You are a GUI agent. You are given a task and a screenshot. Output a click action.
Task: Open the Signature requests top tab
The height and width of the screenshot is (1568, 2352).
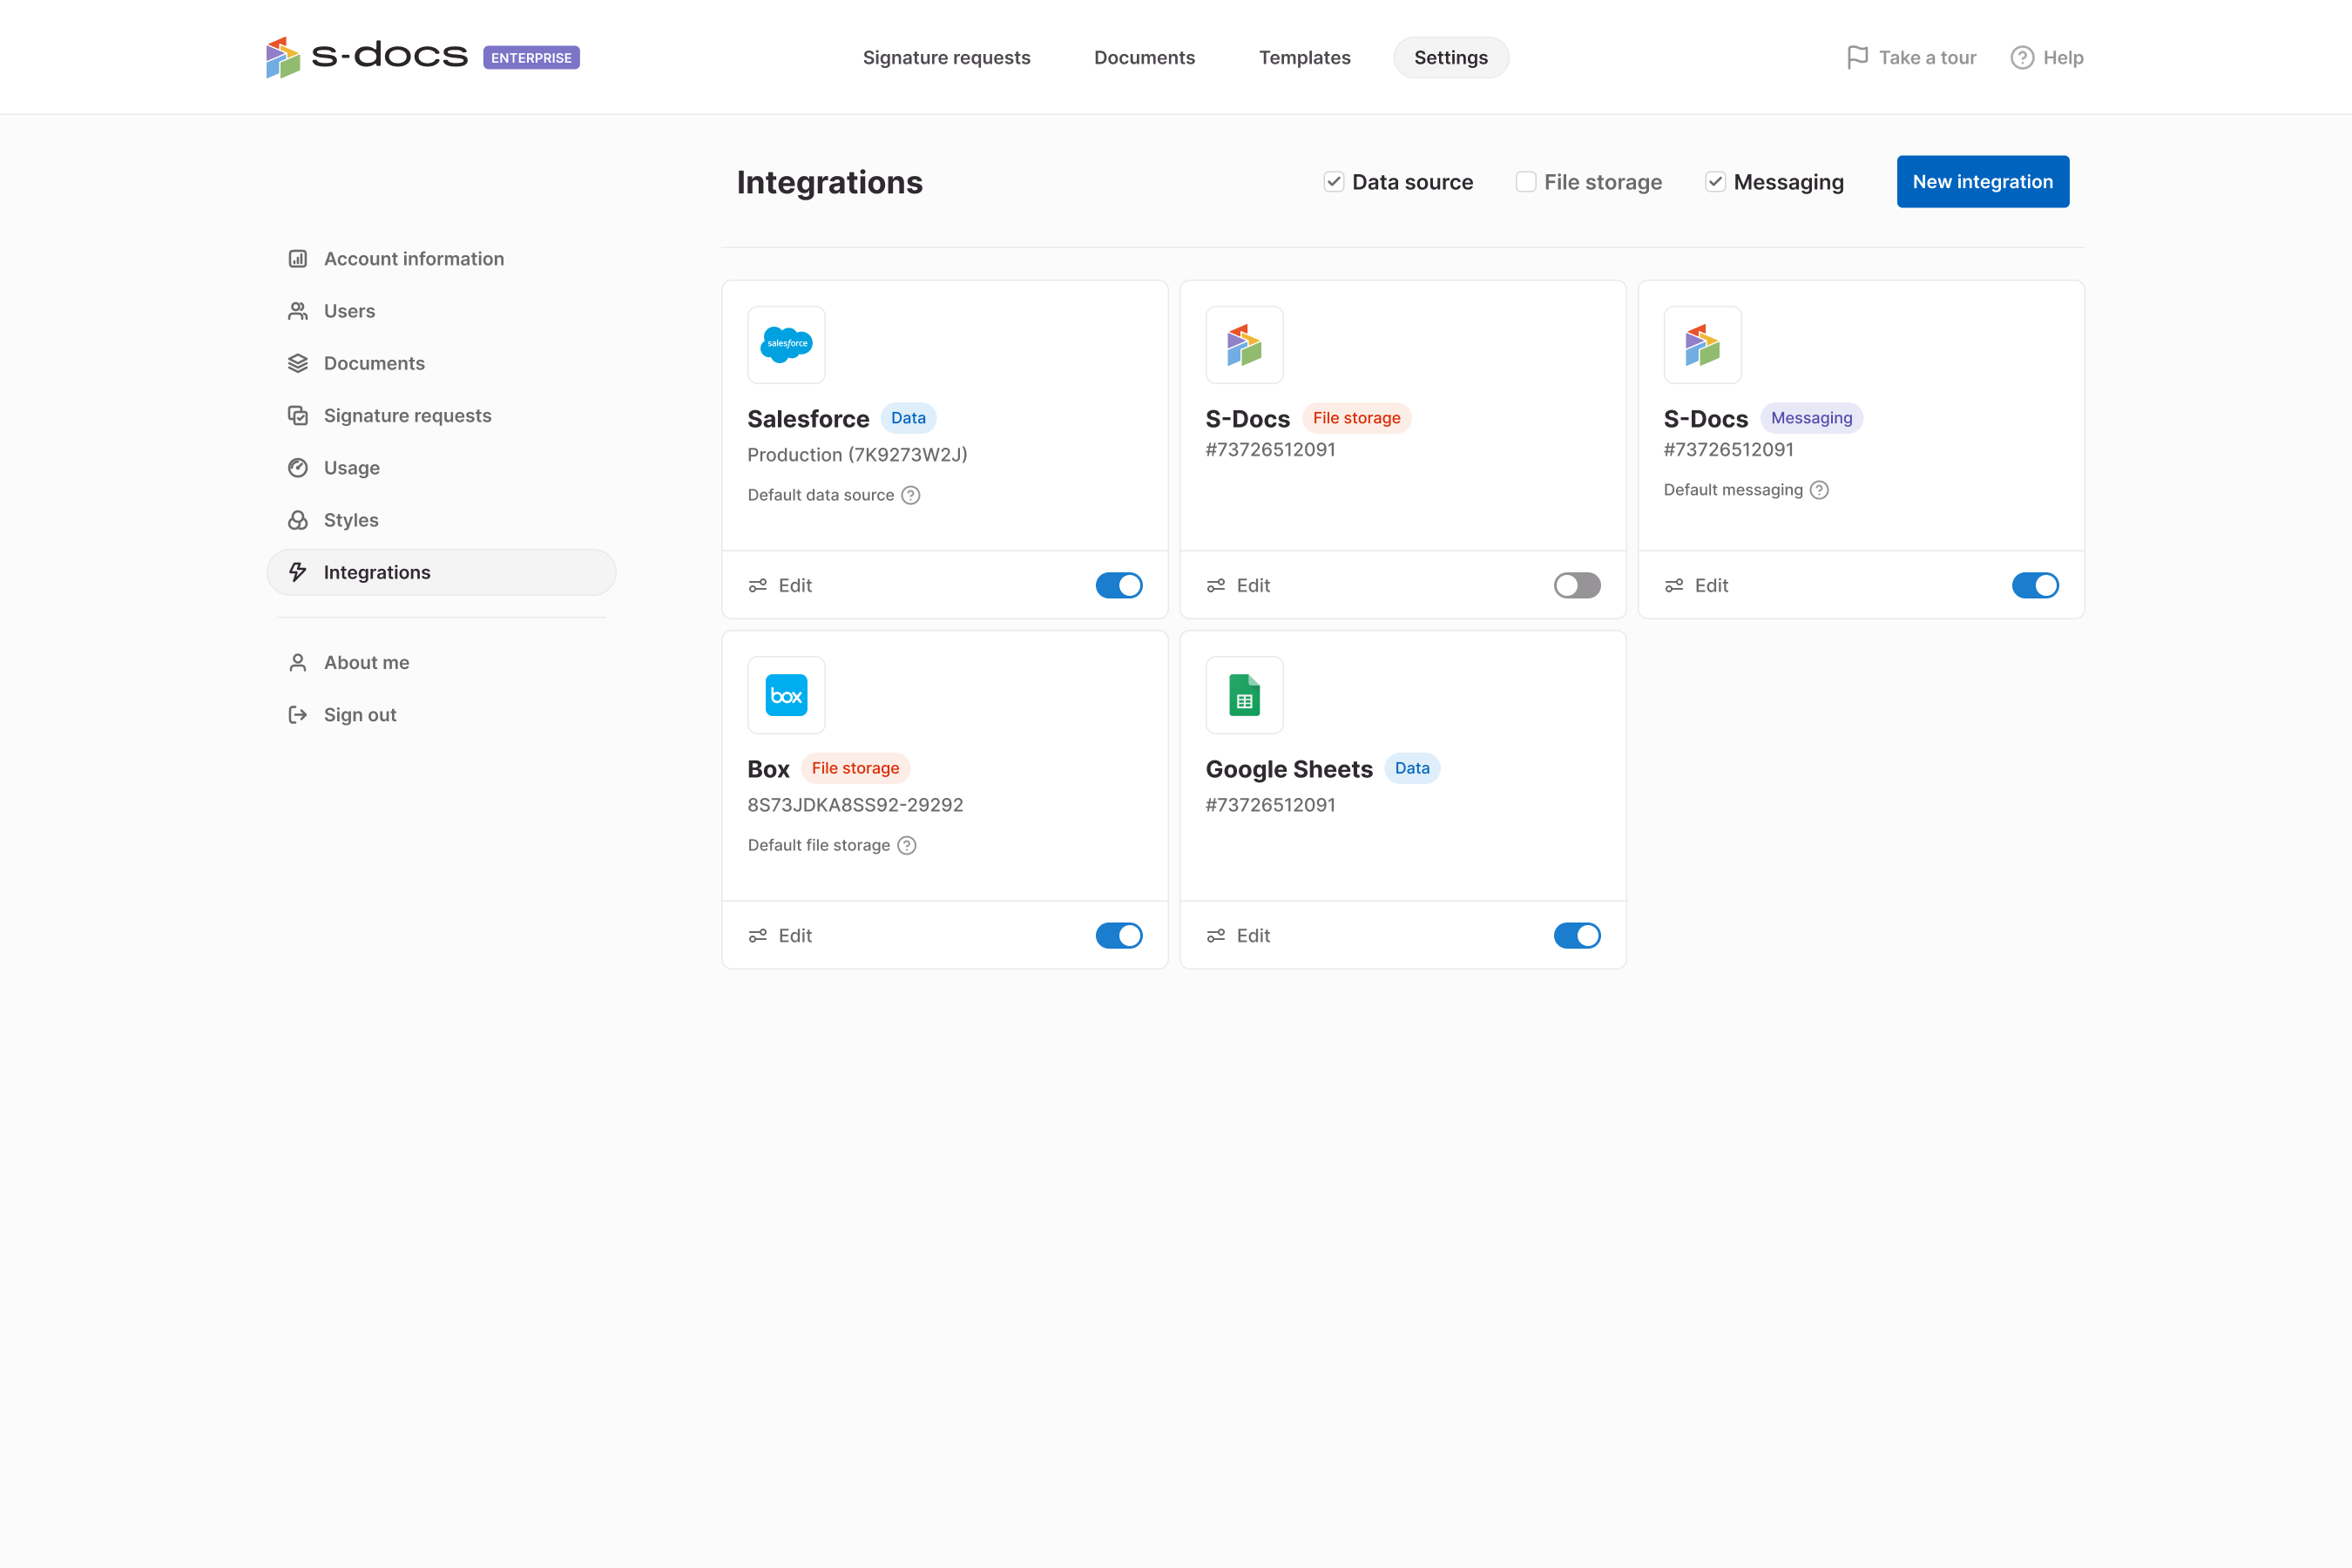click(x=946, y=57)
